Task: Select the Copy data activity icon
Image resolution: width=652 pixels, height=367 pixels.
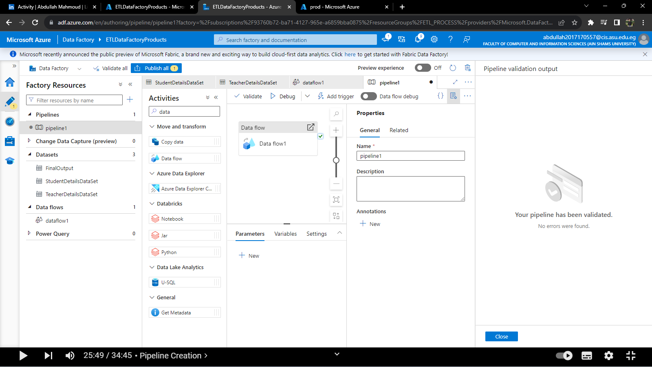Action: pos(155,141)
